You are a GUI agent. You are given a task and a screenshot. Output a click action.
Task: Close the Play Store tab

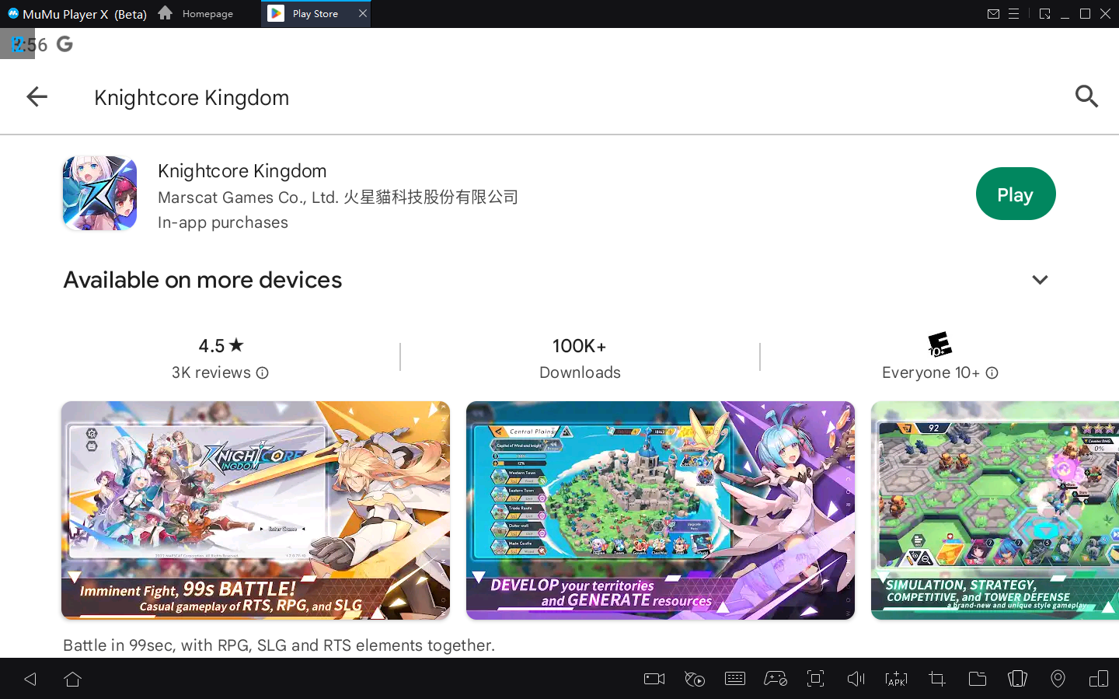[x=362, y=13]
